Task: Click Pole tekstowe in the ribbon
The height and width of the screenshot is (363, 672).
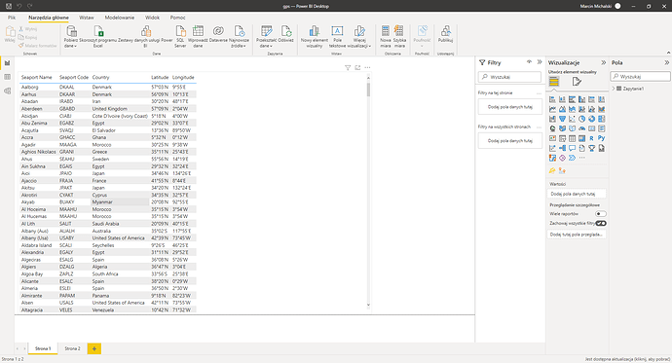Action: [337, 36]
